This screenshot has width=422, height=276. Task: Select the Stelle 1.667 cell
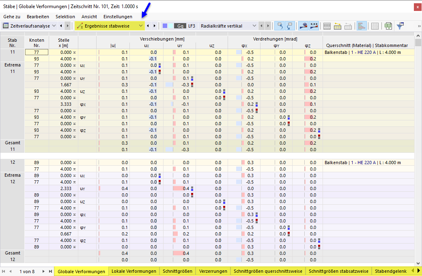click(64, 85)
